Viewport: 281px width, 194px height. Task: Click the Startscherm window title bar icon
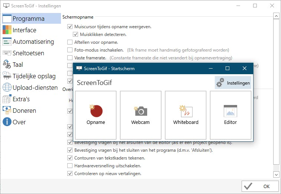coord(79,68)
